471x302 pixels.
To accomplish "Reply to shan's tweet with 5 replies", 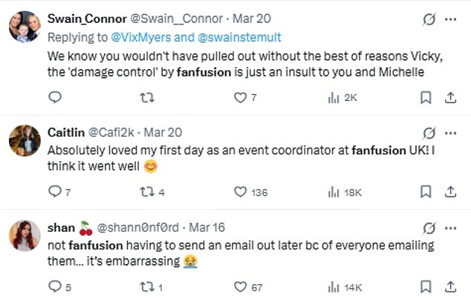I will pos(55,286).
